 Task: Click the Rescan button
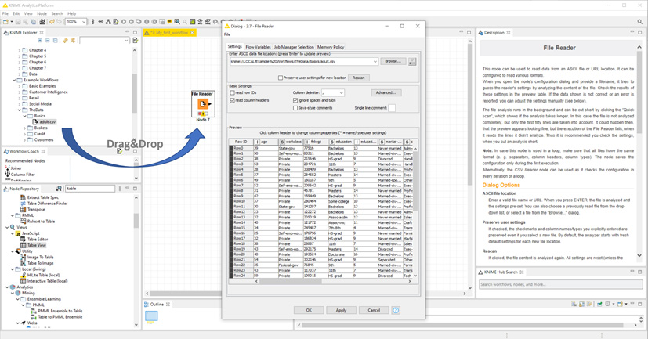[x=358, y=78]
